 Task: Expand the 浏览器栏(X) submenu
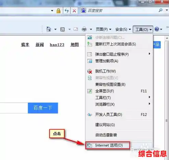click(x=119, y=104)
